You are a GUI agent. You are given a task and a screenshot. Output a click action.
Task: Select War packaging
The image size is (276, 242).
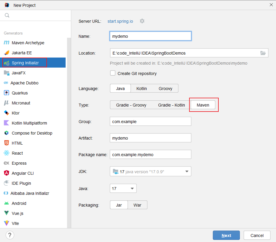tap(137, 205)
